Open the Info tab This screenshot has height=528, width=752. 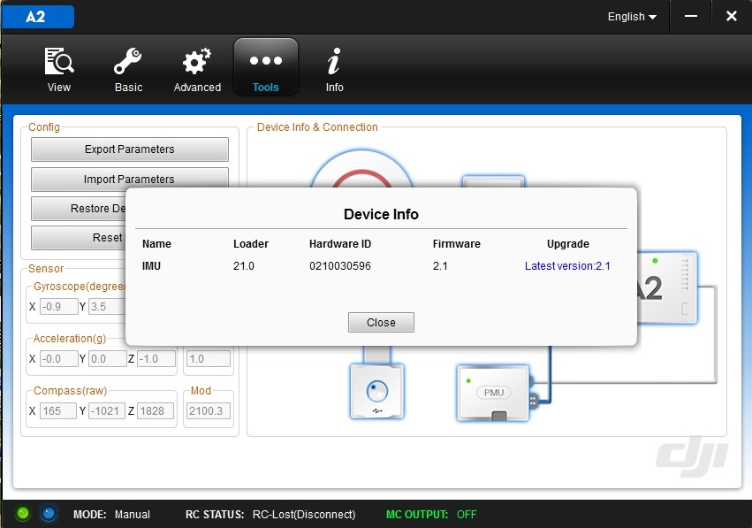click(x=334, y=69)
